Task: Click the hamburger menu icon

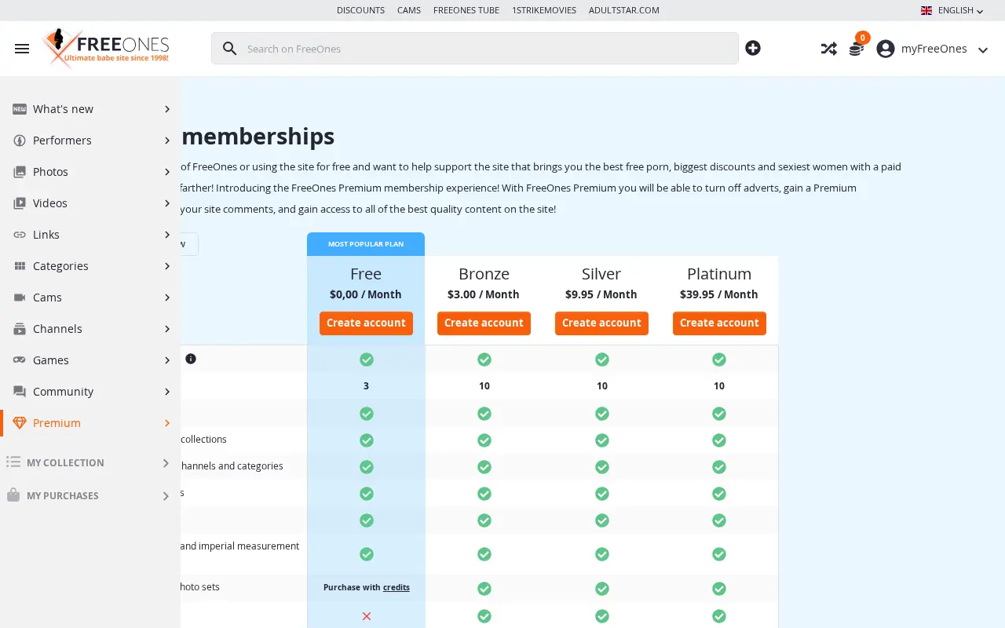Action: 22,49
